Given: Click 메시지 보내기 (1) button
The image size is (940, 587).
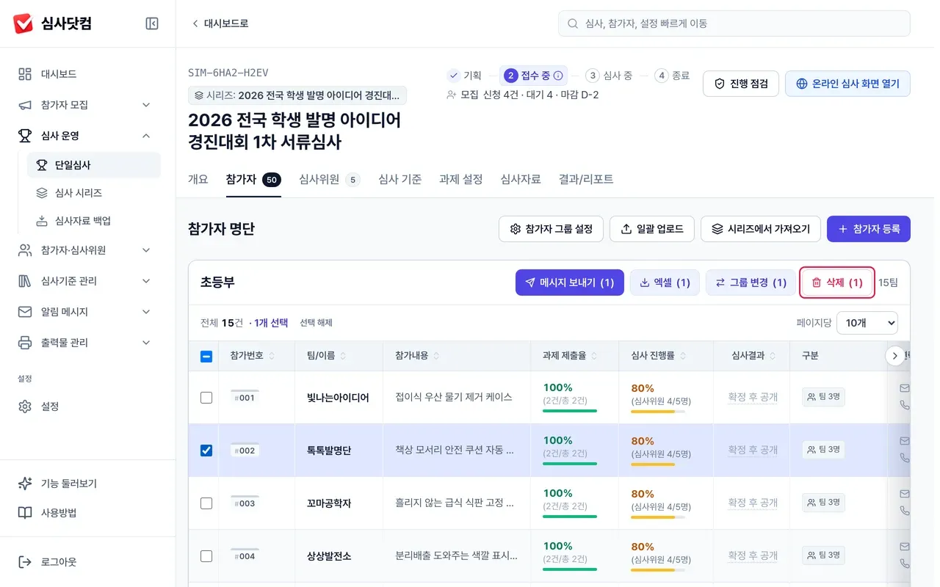Looking at the screenshot, I should (570, 282).
